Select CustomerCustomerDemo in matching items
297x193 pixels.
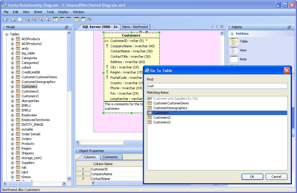[217, 103]
